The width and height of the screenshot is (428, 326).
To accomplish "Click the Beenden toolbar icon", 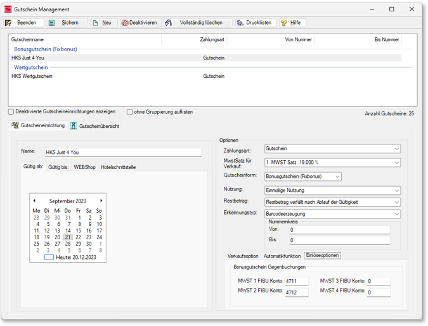I will [x=9, y=23].
